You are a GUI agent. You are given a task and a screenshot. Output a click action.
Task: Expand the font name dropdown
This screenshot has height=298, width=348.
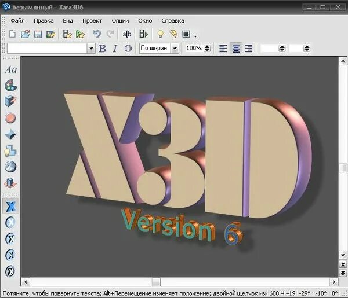click(x=91, y=49)
